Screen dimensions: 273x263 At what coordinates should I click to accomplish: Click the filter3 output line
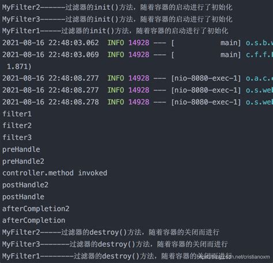(x=17, y=138)
